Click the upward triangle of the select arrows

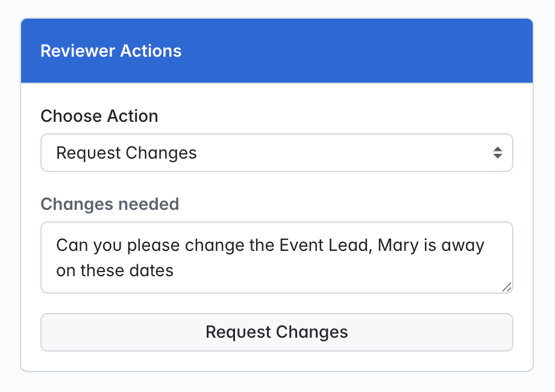(498, 149)
